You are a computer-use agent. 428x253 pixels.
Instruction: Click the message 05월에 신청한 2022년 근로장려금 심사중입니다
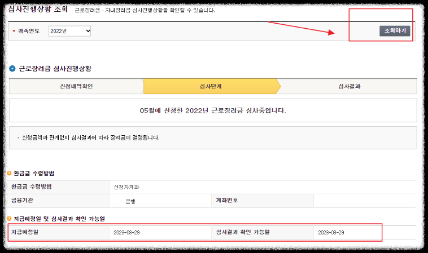point(213,110)
